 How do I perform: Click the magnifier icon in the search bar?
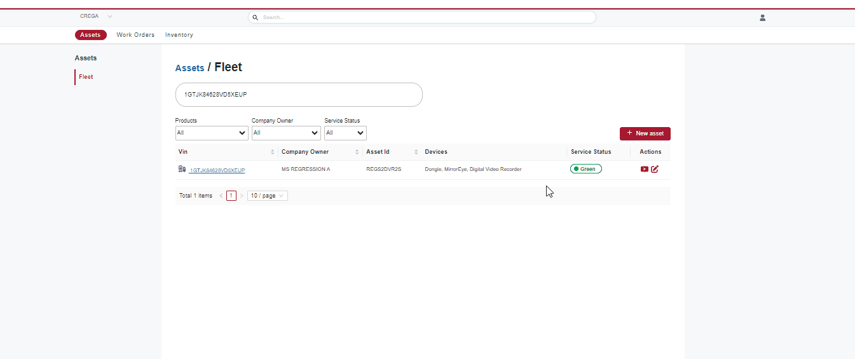(256, 18)
